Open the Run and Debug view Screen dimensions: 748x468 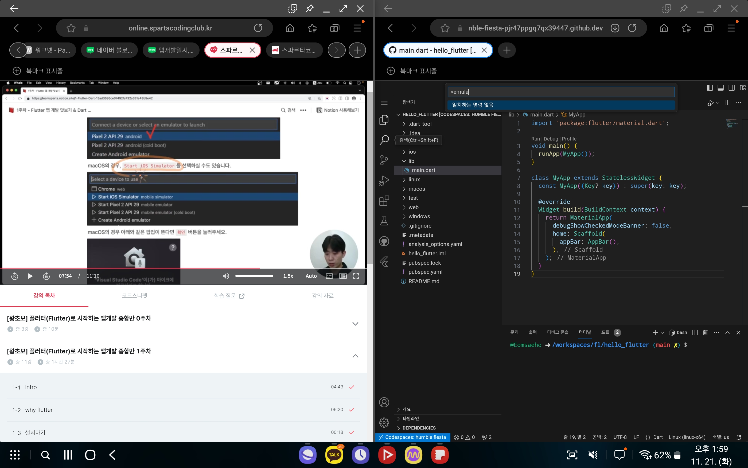[x=384, y=181]
